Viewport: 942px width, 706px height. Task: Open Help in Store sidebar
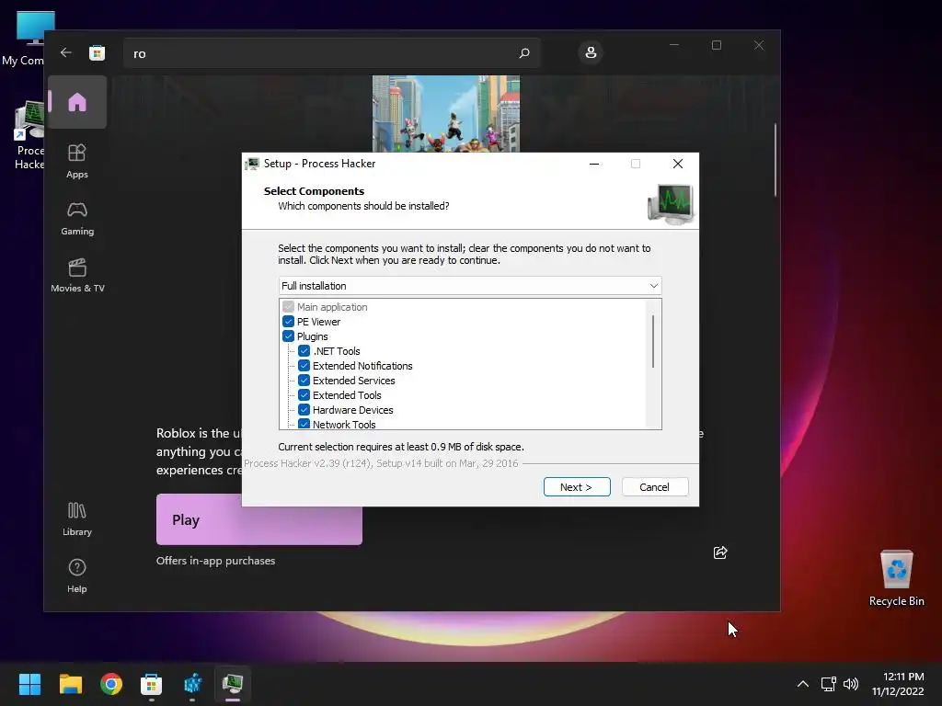pos(77,575)
